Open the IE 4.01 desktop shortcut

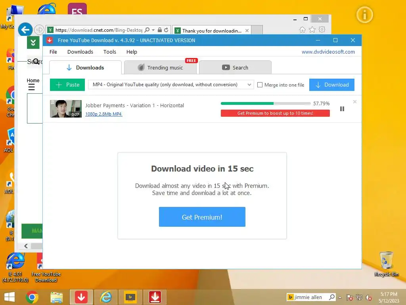tap(15, 268)
